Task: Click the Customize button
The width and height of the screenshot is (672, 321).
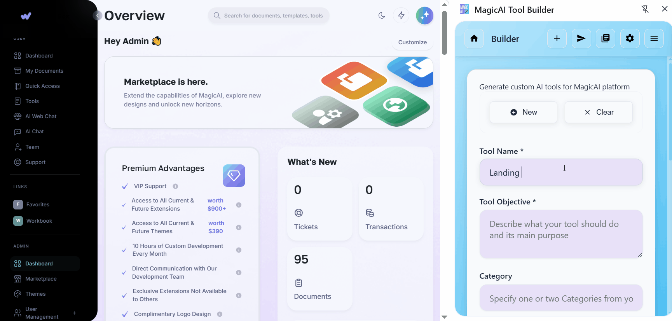Action: 412,42
